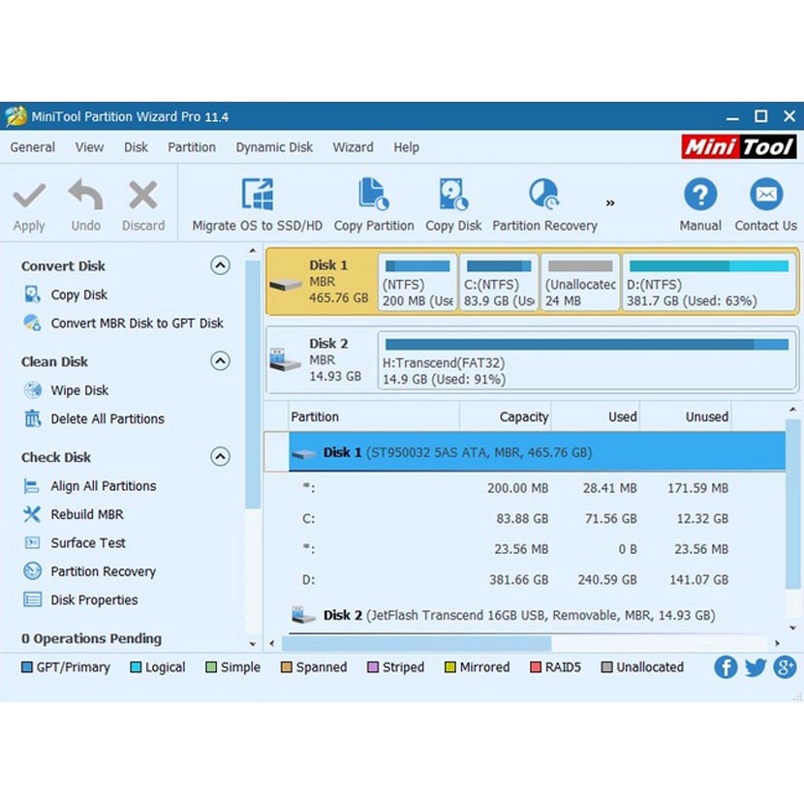Collapse the Convert Disk section
The image size is (804, 804).
coord(220,265)
